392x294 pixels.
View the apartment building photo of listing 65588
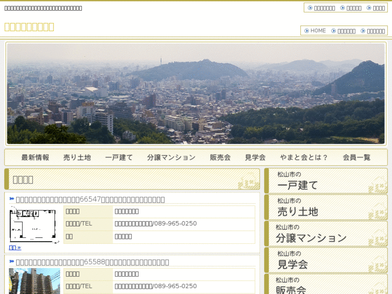(35, 281)
